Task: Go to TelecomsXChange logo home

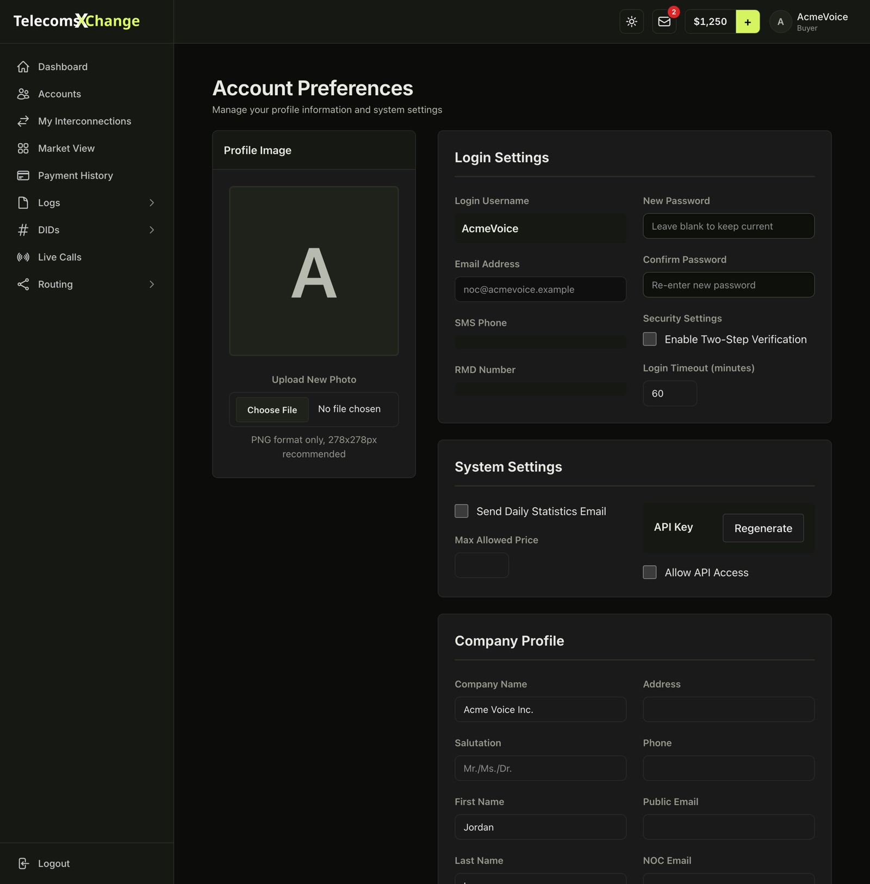Action: click(x=77, y=21)
